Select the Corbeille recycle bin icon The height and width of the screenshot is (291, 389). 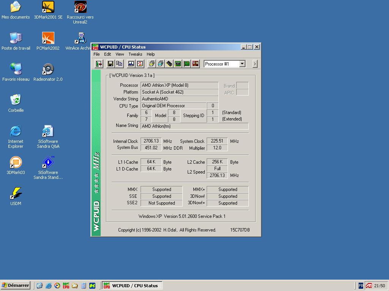[x=16, y=103]
